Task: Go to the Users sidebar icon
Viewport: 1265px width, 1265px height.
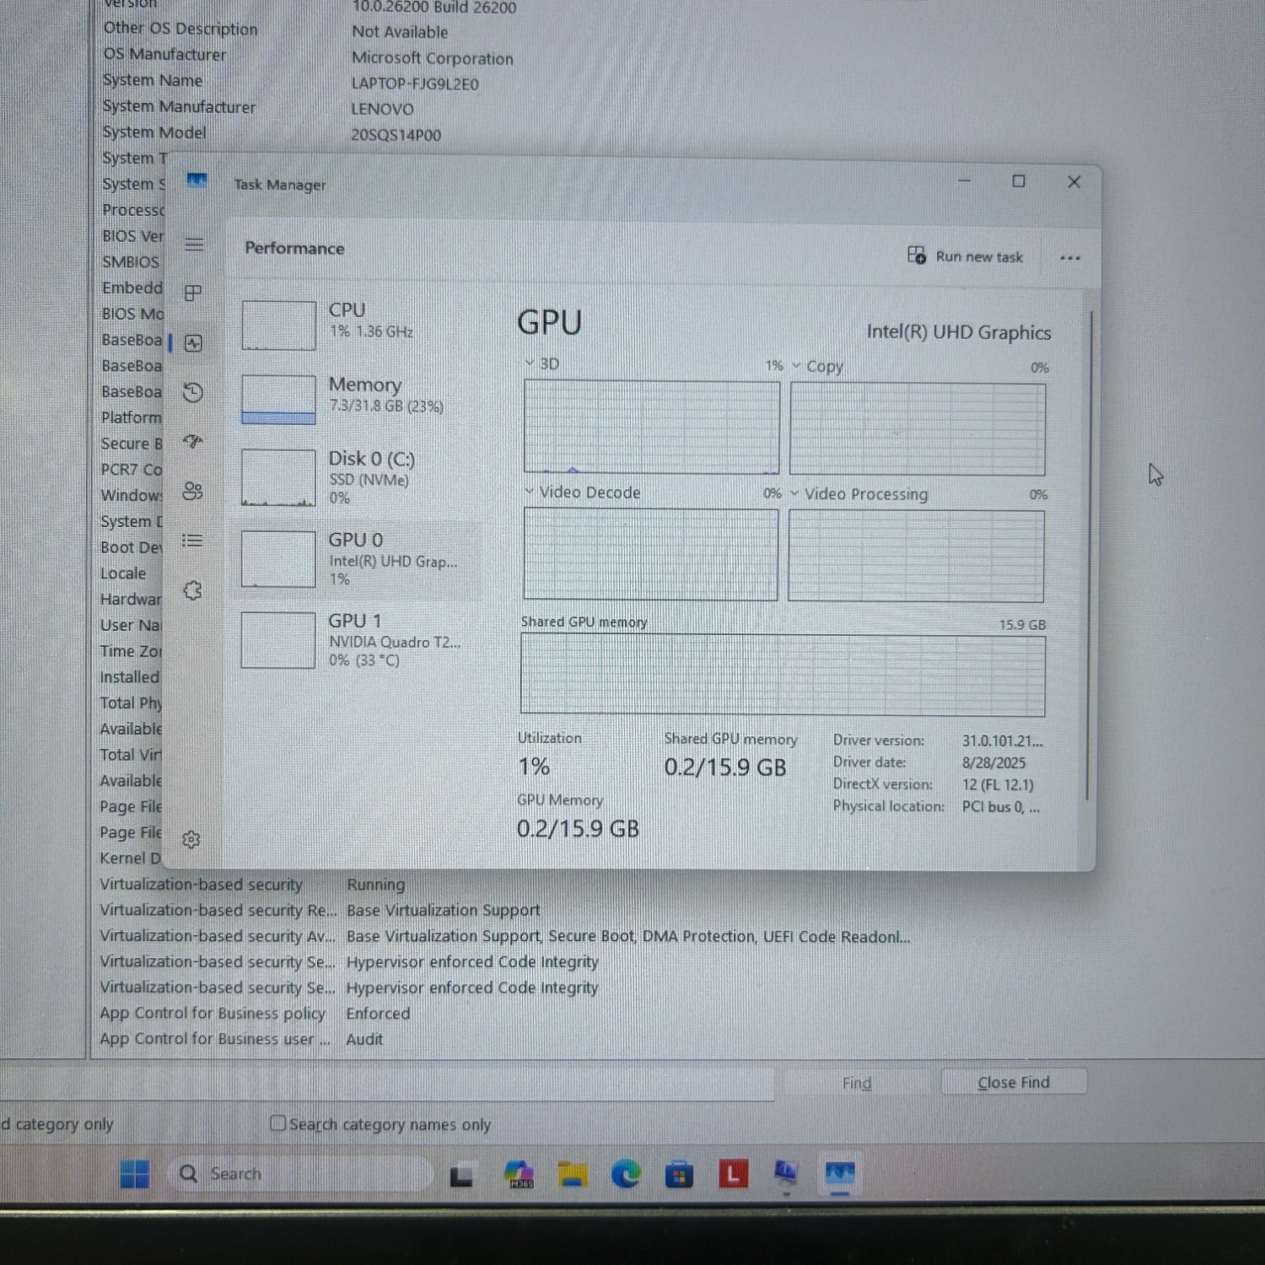Action: (x=193, y=491)
